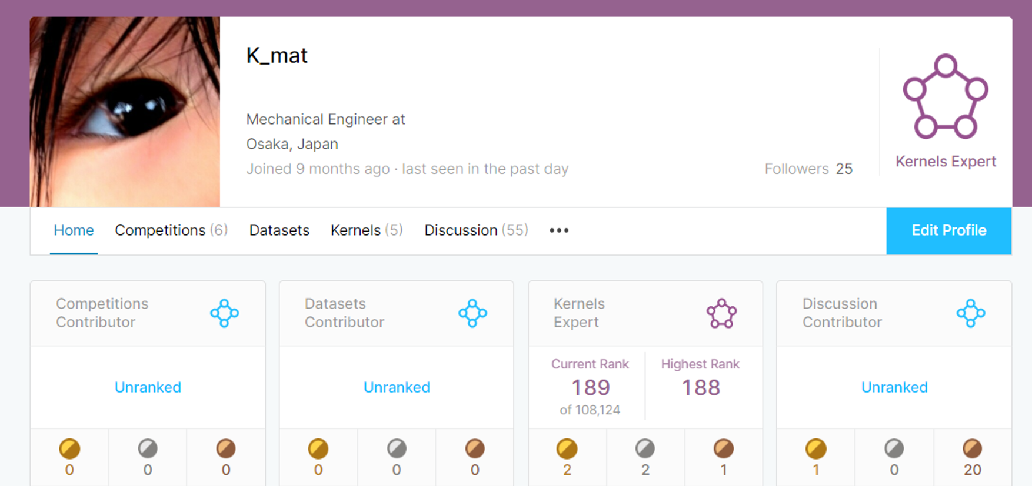Click the Datasets Contributor tier icon
Viewport: 1032px width, 486px height.
coord(472,313)
